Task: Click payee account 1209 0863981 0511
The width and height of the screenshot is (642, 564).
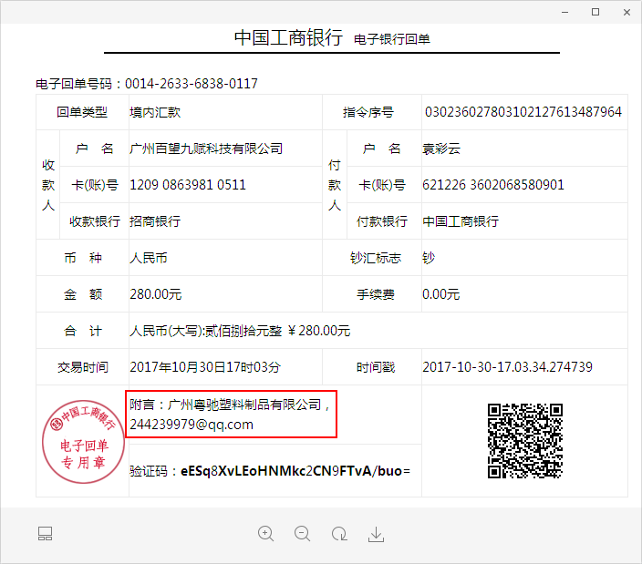Action: (x=188, y=185)
